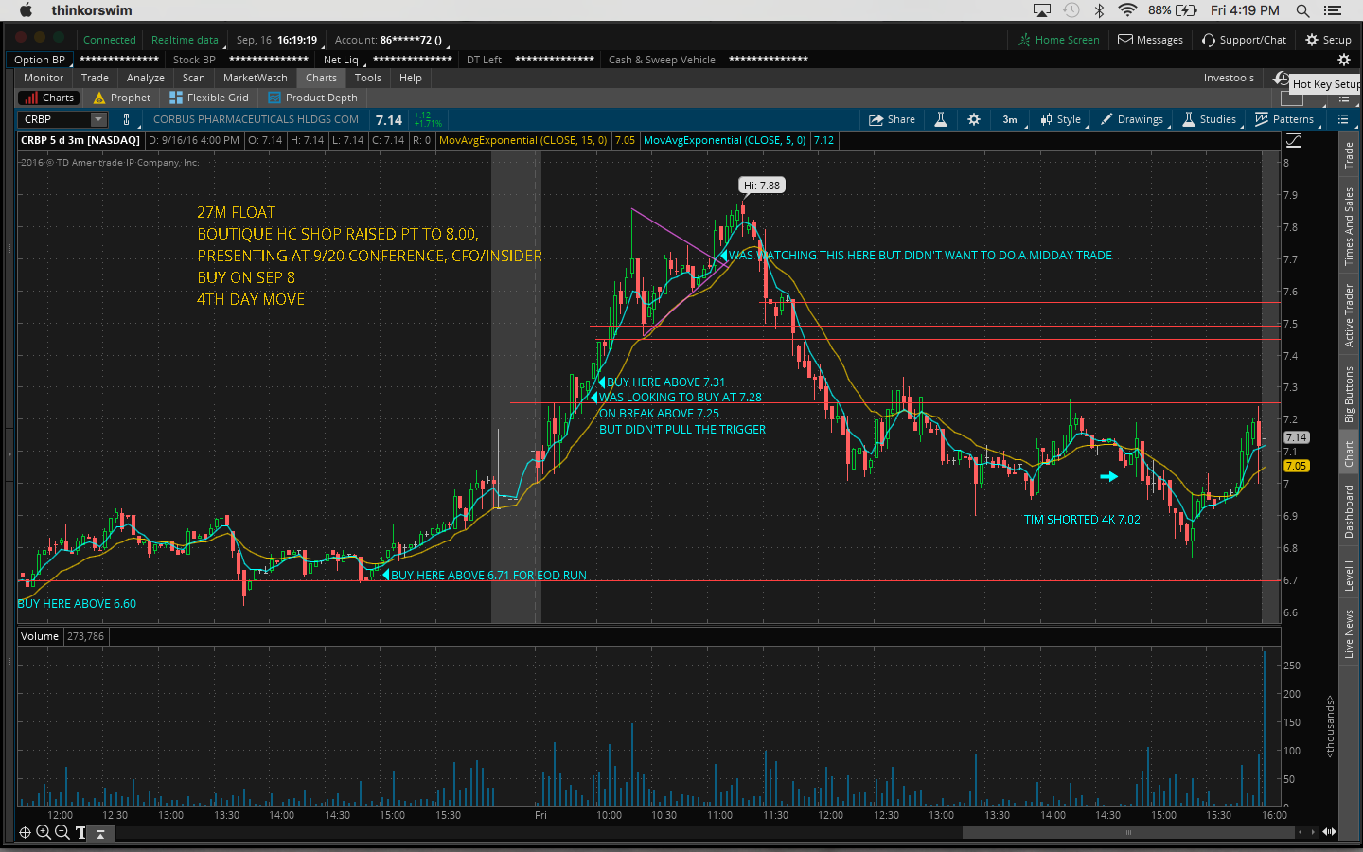The width and height of the screenshot is (1363, 852).
Task: Open the Tools tab
Action: [x=368, y=78]
